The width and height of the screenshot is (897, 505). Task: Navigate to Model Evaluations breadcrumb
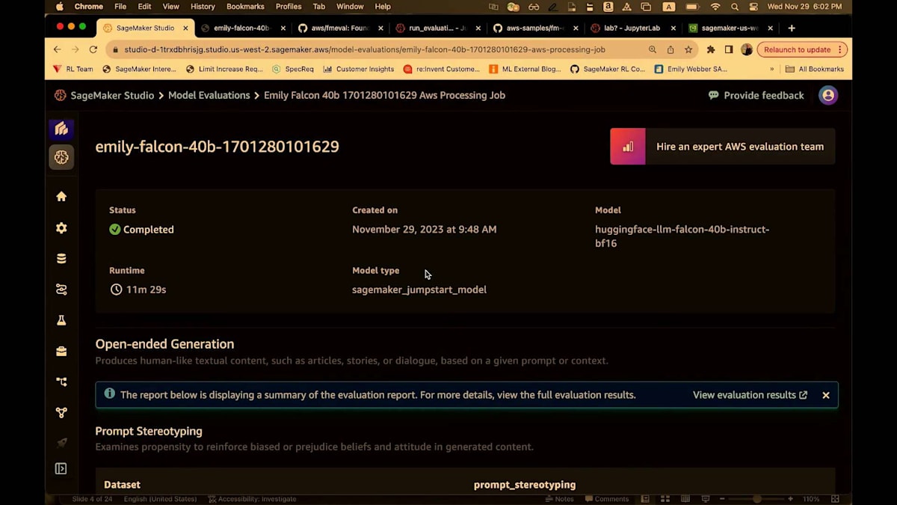209,95
